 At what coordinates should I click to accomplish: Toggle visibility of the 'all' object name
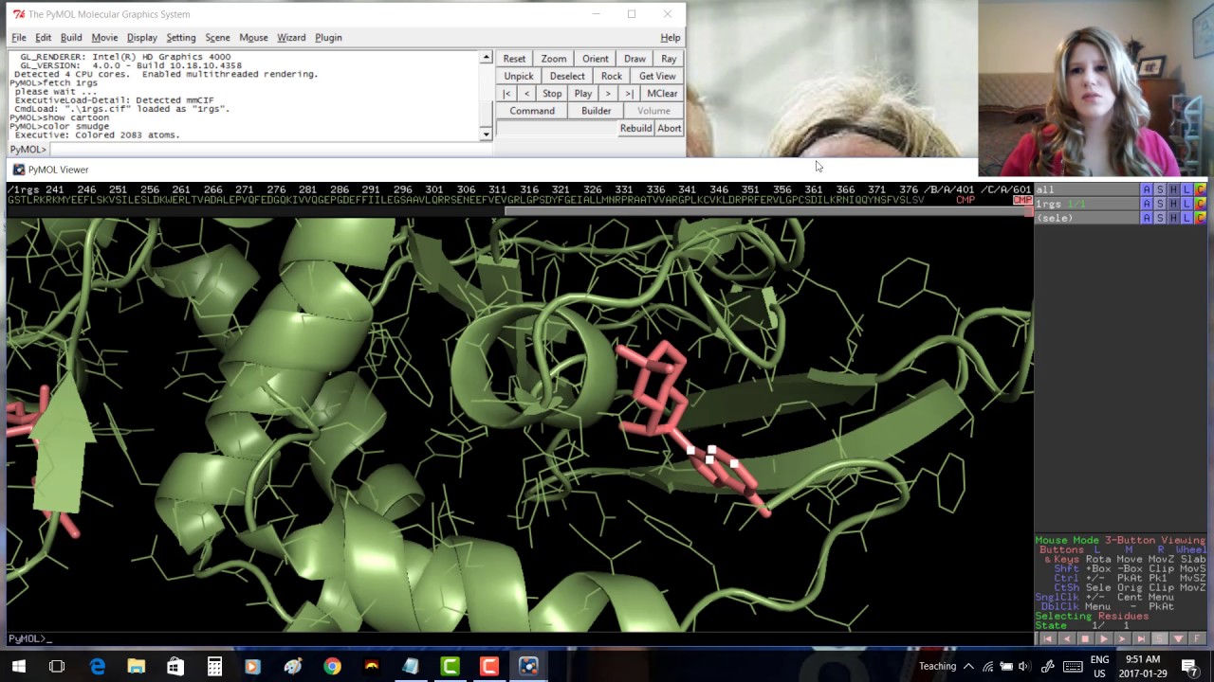(1087, 189)
